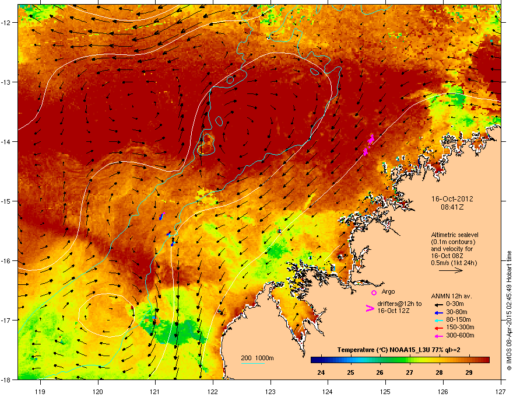This screenshot has height=397, width=513.
Task: Click the latitude axis label -14
Action: click(6, 141)
